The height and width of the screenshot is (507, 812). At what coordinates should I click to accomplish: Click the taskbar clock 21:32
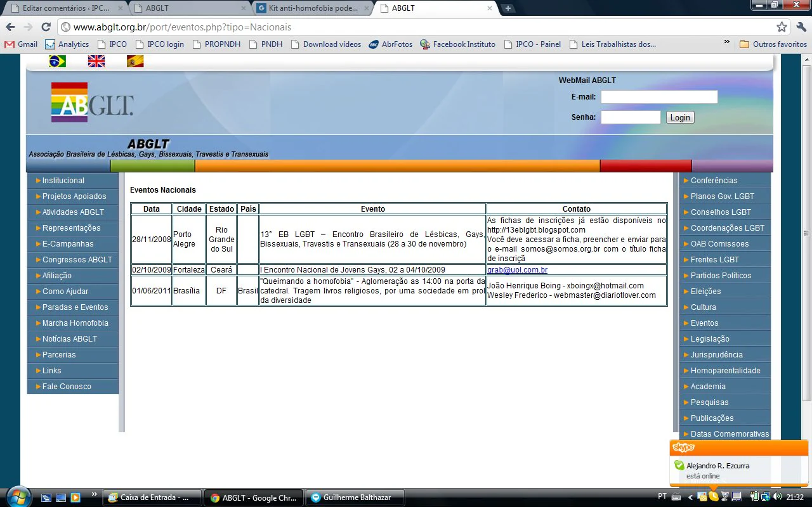[x=796, y=497]
